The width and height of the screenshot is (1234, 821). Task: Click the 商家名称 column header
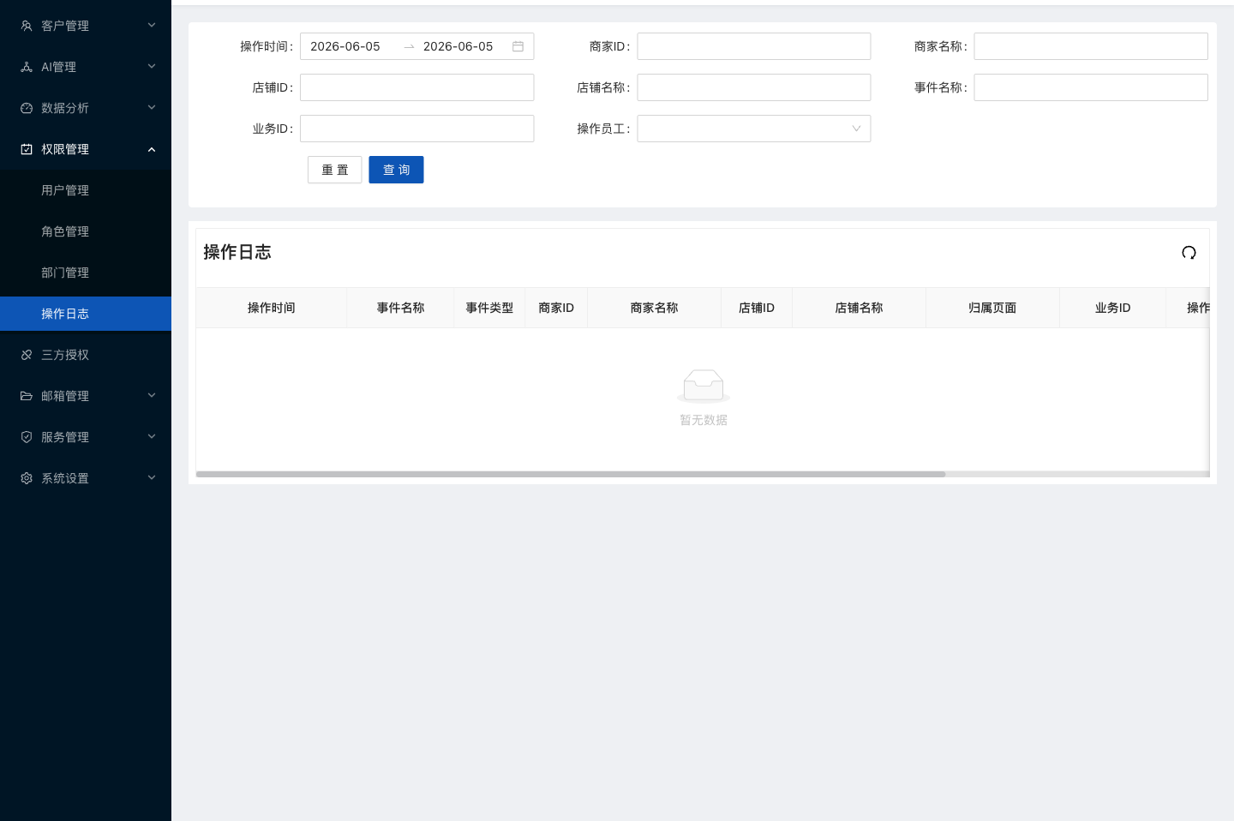[x=654, y=308]
